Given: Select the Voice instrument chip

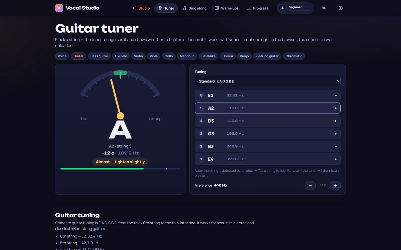Looking at the screenshot, I should [x=62, y=56].
